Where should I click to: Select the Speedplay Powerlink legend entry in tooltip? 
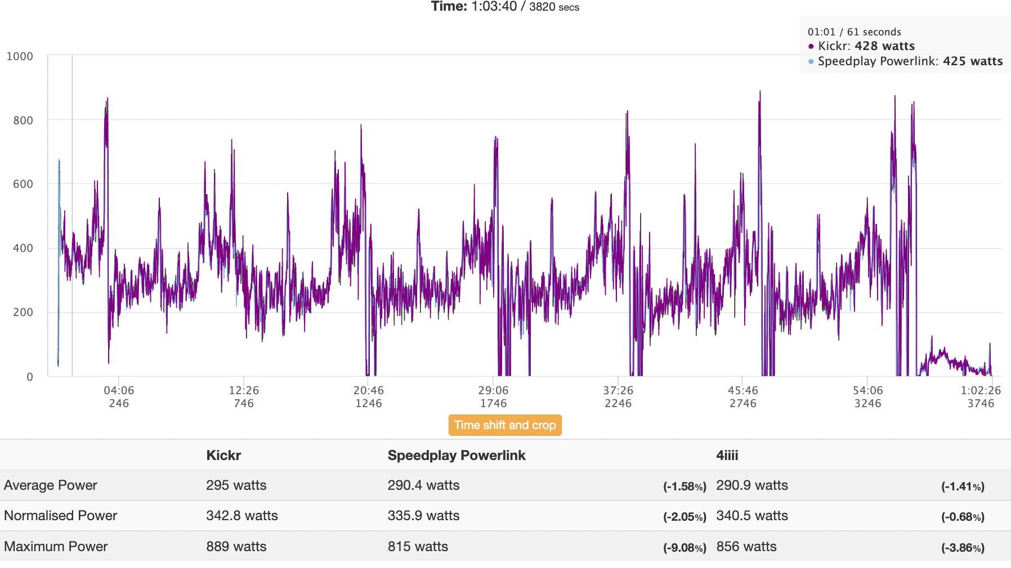[x=906, y=61]
